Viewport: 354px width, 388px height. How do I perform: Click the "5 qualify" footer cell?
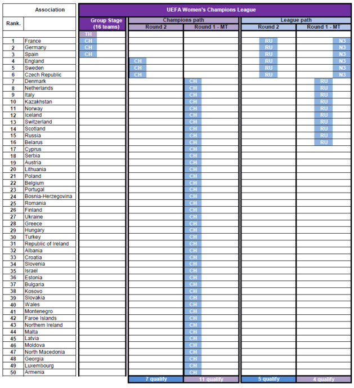(x=268, y=379)
